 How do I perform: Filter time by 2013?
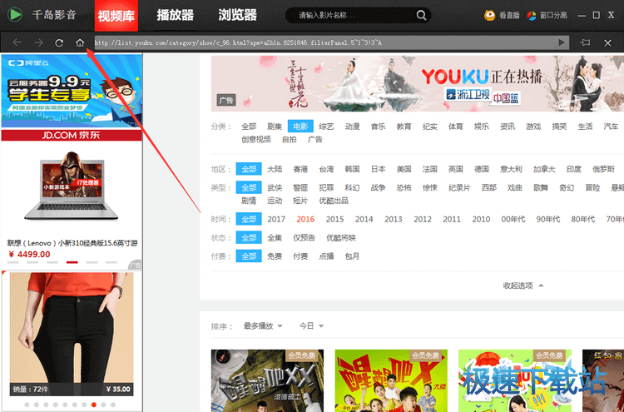coord(394,219)
